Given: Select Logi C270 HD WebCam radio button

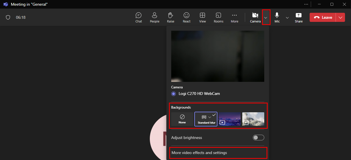Looking at the screenshot, I should coord(174,93).
